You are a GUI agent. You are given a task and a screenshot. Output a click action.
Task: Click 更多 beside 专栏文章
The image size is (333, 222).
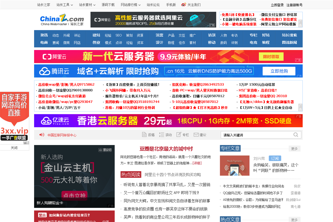[x=294, y=148]
